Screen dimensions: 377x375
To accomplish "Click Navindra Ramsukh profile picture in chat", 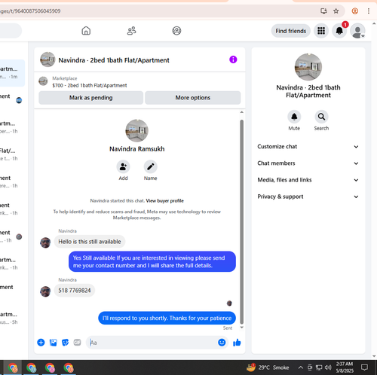I will [x=136, y=130].
